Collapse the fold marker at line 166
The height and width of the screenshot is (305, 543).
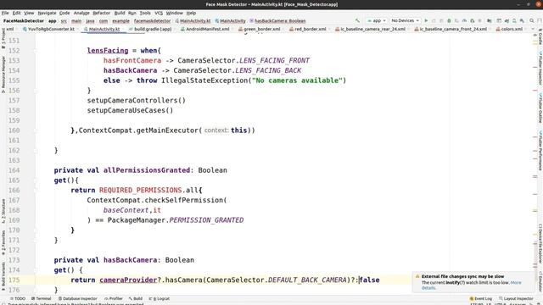36,190
